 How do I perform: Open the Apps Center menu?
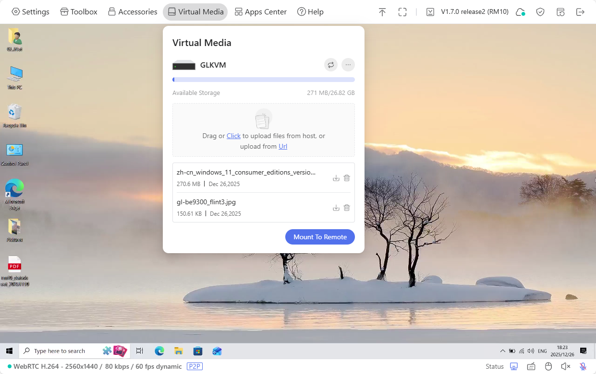(x=260, y=12)
